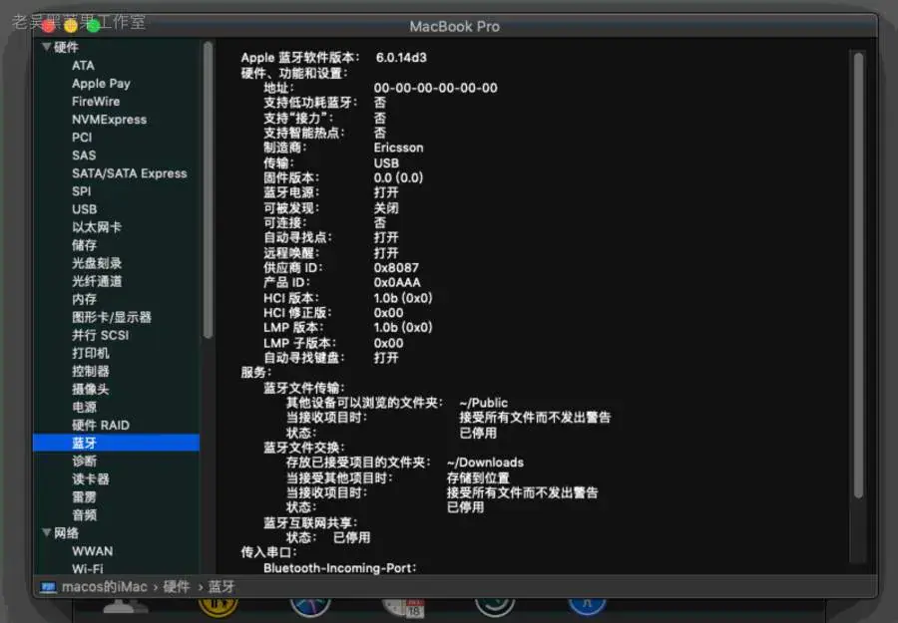Select the highlighted 蓝牙 Bluetooth item
Viewport: 898px width, 623px height.
(x=117, y=443)
